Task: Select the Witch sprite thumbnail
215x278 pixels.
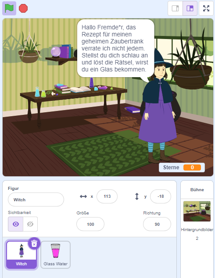Action: pyautogui.click(x=21, y=255)
